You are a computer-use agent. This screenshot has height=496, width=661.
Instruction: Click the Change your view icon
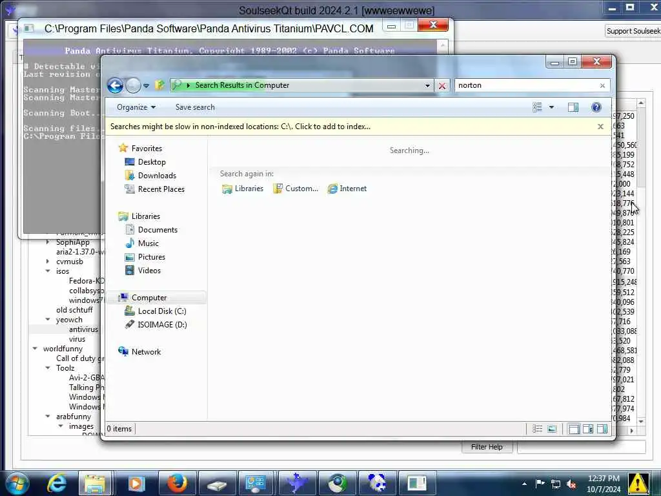pos(537,107)
